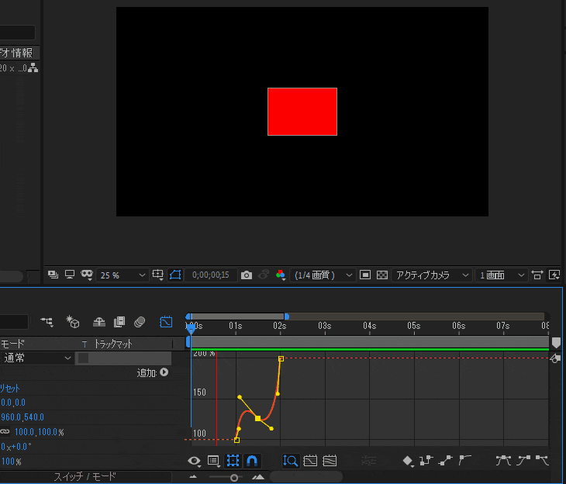The width and height of the screenshot is (566, 484).
Task: Click the リセット reset link
Action: (10, 389)
